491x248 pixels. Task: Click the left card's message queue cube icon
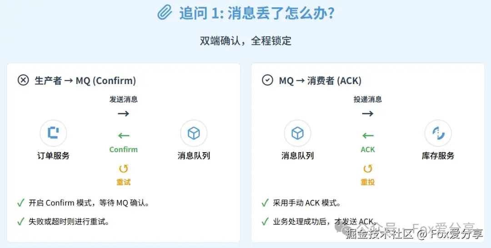pyautogui.click(x=194, y=133)
